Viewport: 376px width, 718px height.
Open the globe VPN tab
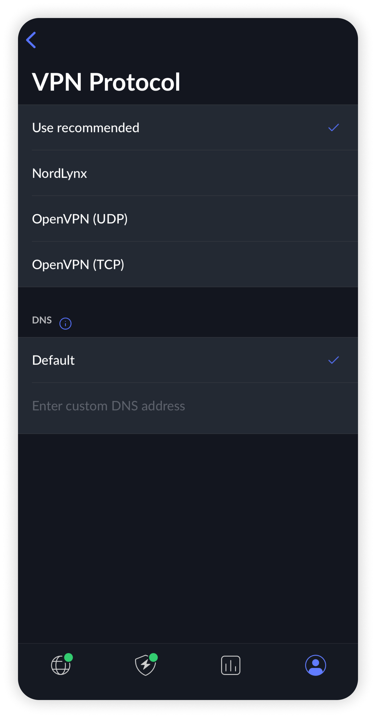tap(60, 665)
